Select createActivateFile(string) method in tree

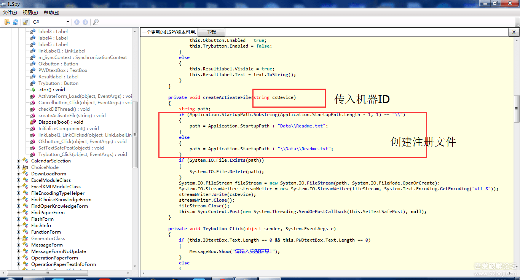tap(72, 116)
